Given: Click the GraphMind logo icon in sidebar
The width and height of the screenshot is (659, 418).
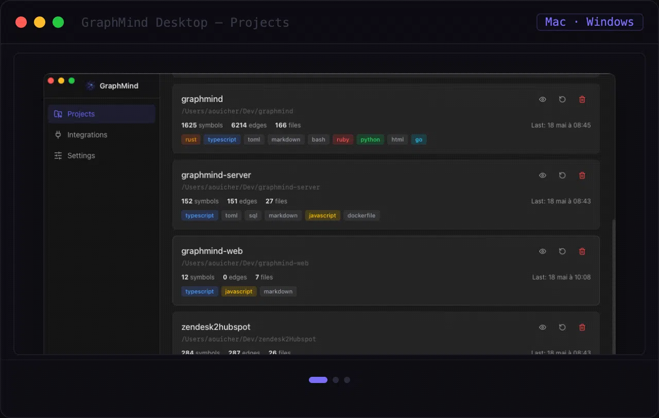Looking at the screenshot, I should [x=91, y=86].
